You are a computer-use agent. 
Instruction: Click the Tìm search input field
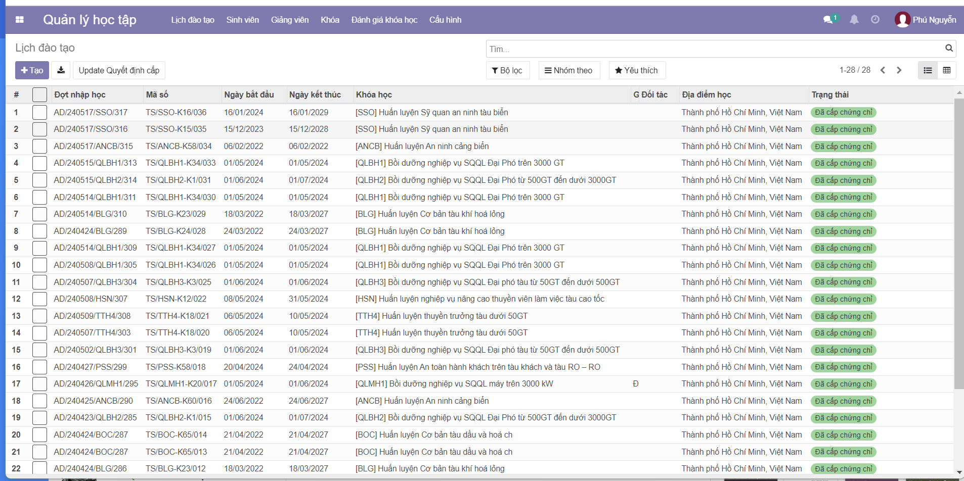pyautogui.click(x=713, y=49)
